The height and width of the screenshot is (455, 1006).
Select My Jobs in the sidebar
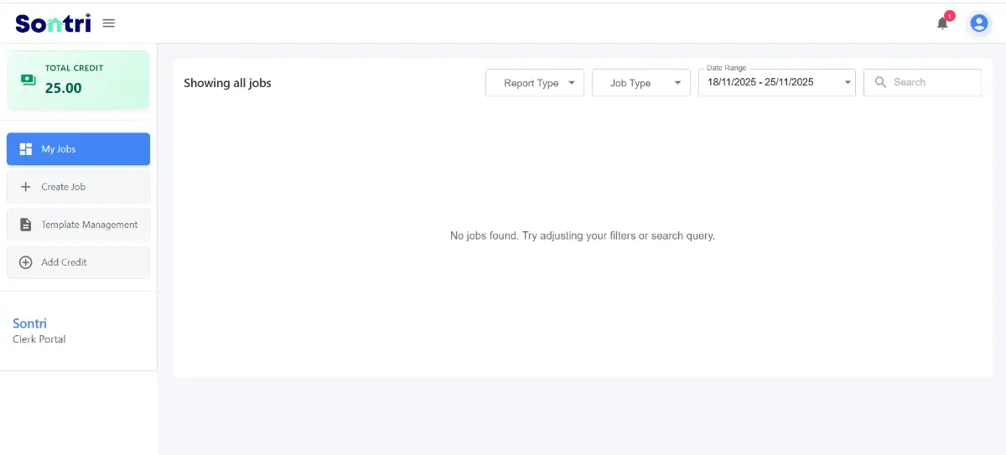coord(78,149)
